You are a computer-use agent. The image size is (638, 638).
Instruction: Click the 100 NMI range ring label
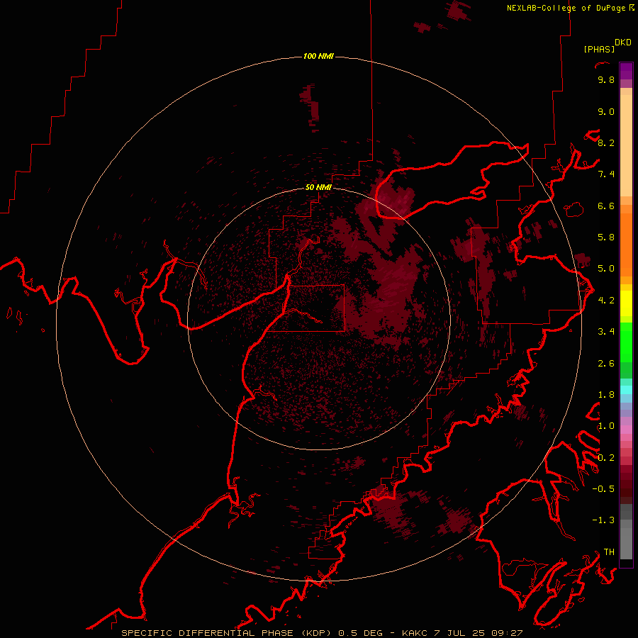[x=318, y=56]
